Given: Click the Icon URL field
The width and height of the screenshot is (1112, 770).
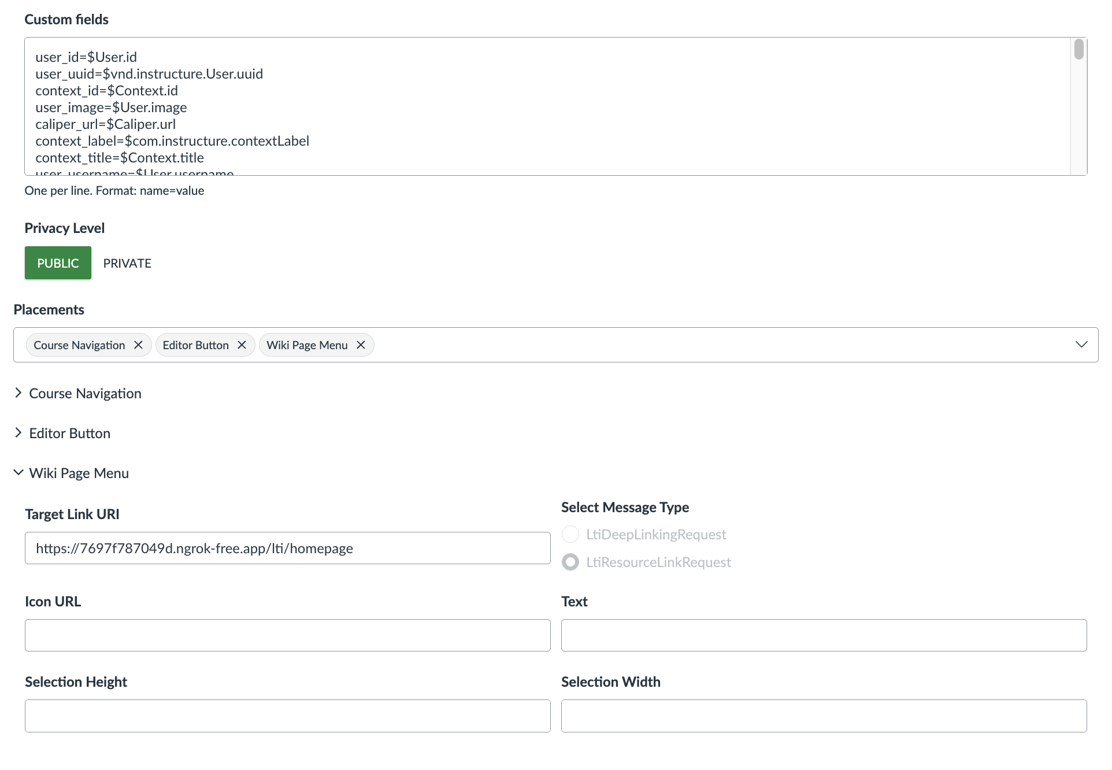Looking at the screenshot, I should 287,635.
